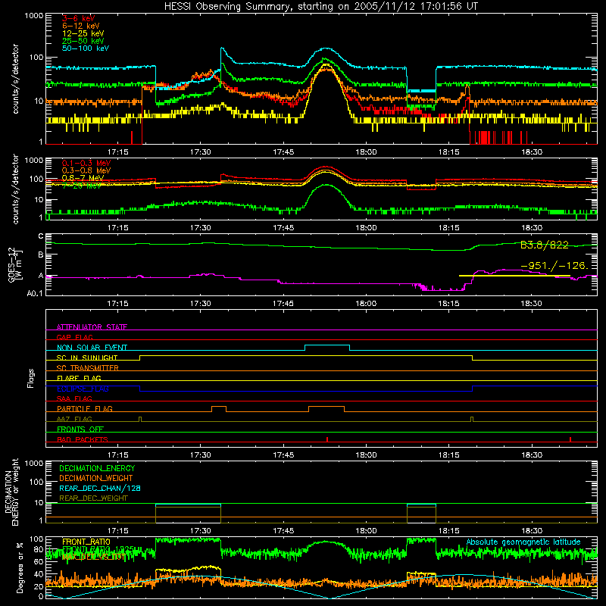
Task: Click the 'PARTICLE_FLAG' label
Action: [x=85, y=408]
